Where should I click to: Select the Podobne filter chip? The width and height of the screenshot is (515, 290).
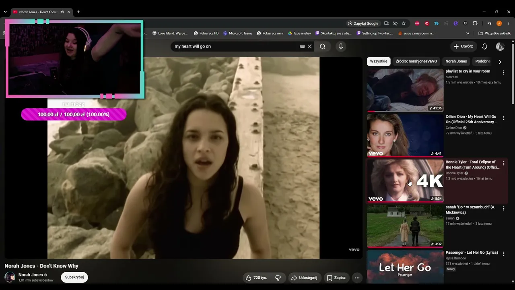point(483,61)
